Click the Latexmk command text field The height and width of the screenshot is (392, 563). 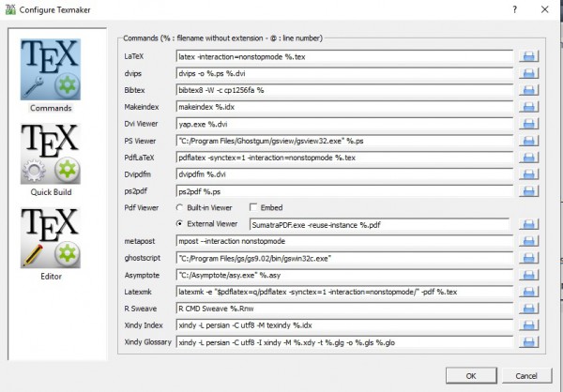click(343, 292)
